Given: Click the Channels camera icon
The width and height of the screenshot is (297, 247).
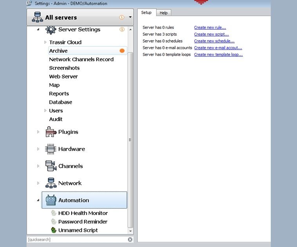Looking at the screenshot, I should 51,166.
